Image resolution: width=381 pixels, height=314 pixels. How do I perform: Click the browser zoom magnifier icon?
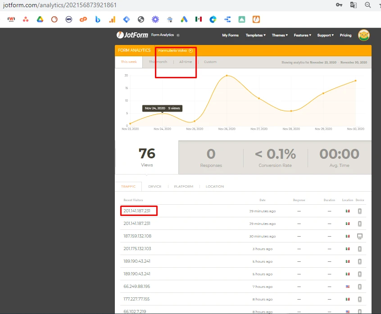point(368,5)
